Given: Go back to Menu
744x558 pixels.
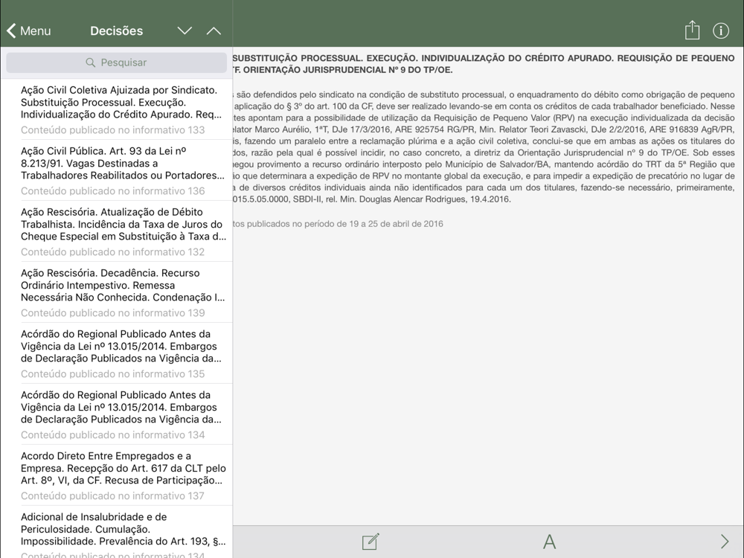Looking at the screenshot, I should (28, 31).
